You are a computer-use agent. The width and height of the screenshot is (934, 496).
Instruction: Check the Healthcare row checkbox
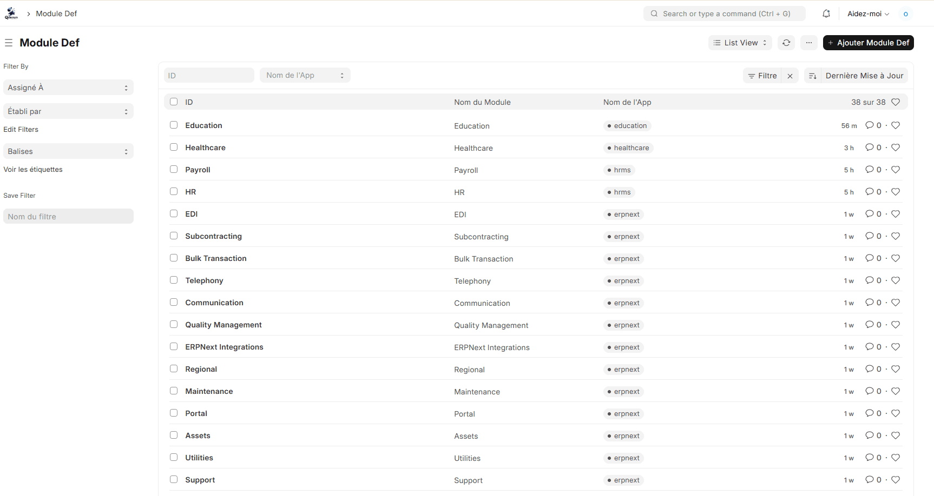click(x=174, y=147)
